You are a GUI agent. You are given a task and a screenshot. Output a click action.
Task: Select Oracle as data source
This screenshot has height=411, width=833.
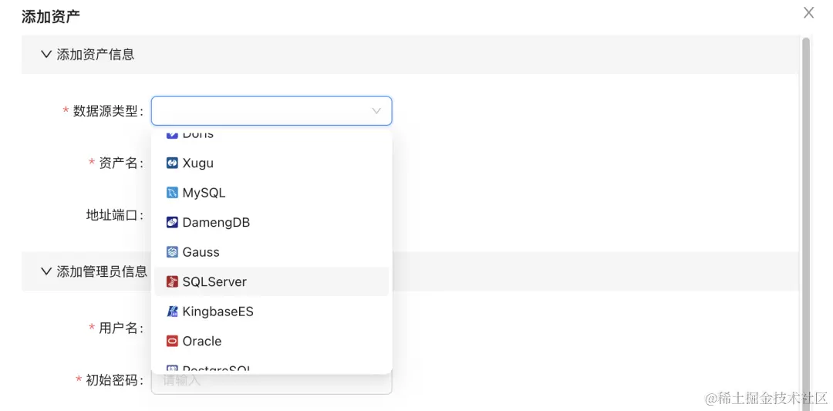click(202, 341)
